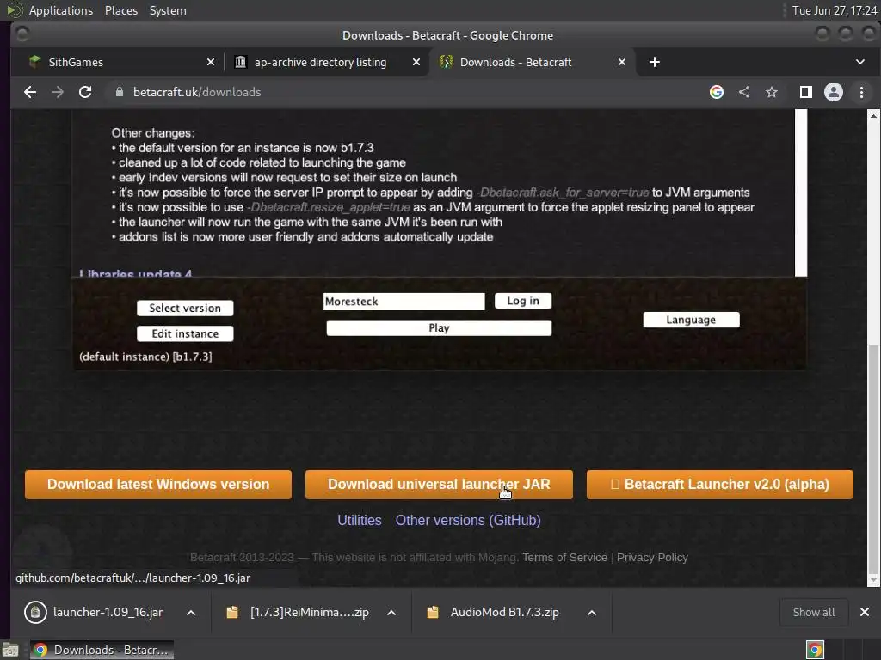Go back to the previous page

(x=30, y=92)
